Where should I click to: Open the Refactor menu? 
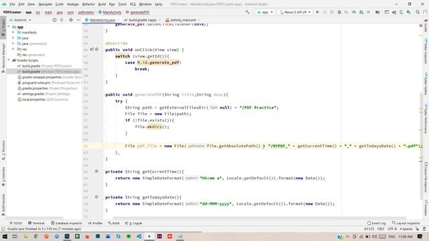[x=88, y=4]
